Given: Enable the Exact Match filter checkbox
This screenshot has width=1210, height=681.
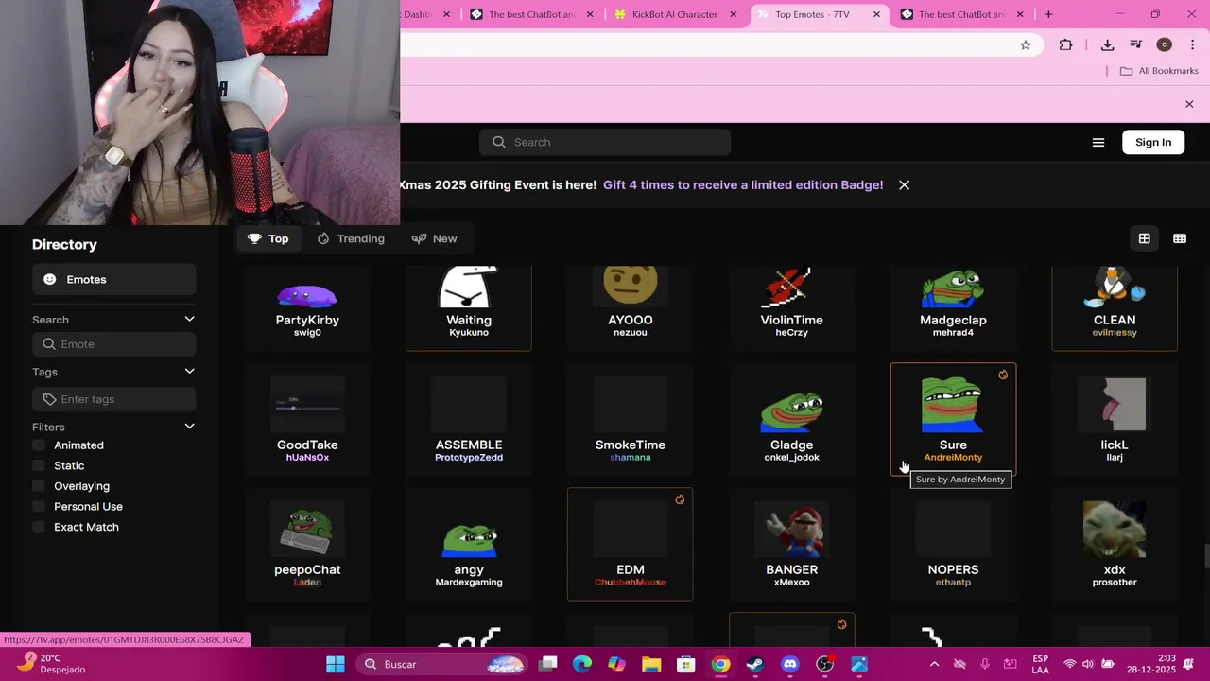Looking at the screenshot, I should click(x=39, y=527).
